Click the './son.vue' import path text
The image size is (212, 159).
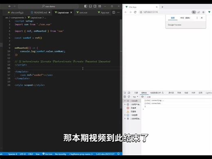[x=44, y=24]
